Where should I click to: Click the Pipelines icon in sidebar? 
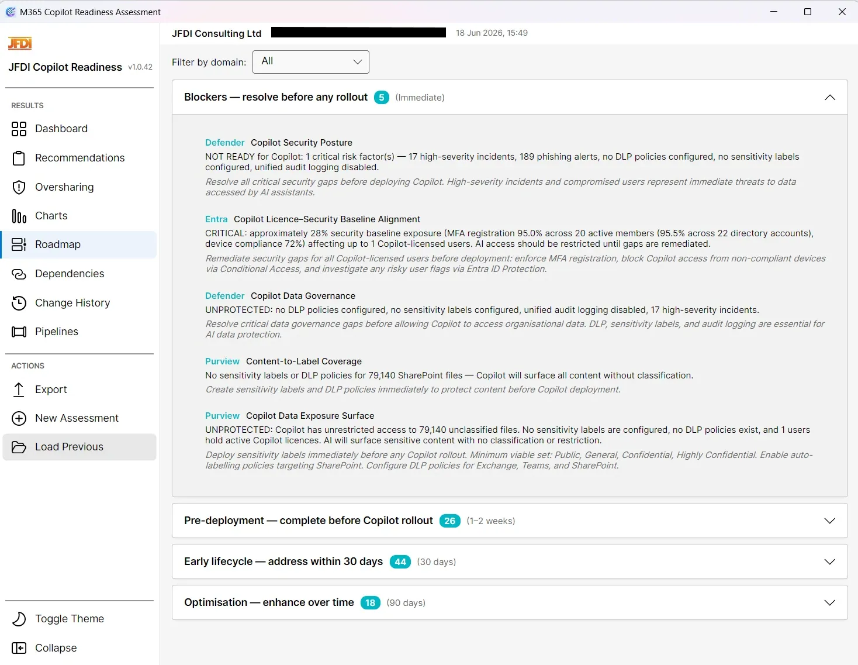(x=19, y=332)
